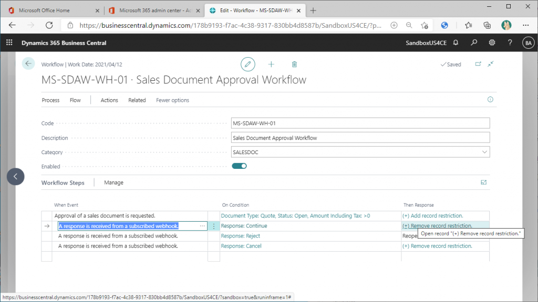Click the Workflow Steps heading
The image size is (538, 302).
pos(63,182)
